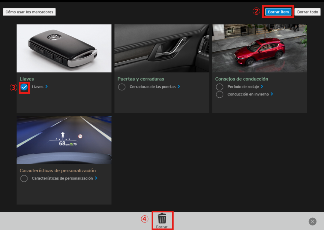324x230 pixels.
Task: Click the head-up display road thumbnail
Action: tap(64, 140)
